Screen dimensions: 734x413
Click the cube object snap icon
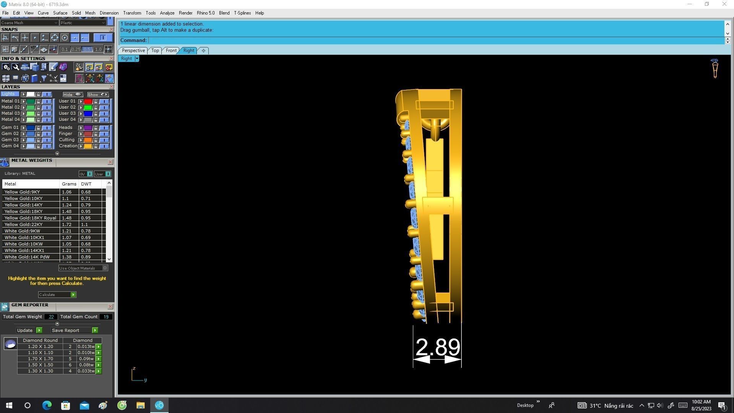[x=15, y=49]
